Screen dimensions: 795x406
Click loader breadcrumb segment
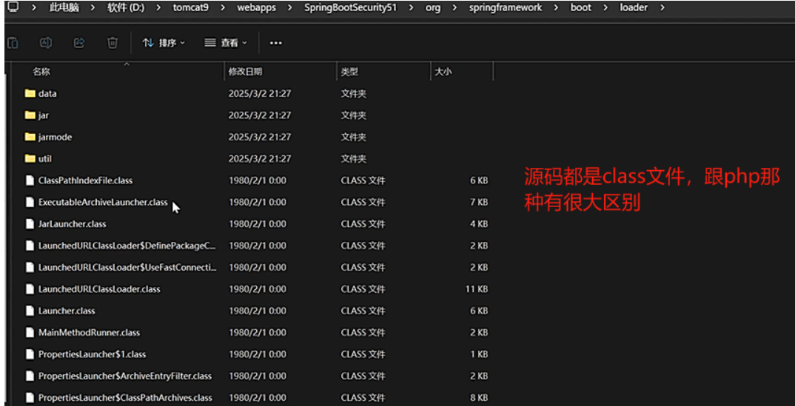coord(634,7)
